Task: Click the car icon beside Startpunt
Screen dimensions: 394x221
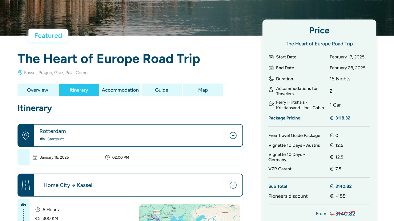Action: click(x=42, y=139)
